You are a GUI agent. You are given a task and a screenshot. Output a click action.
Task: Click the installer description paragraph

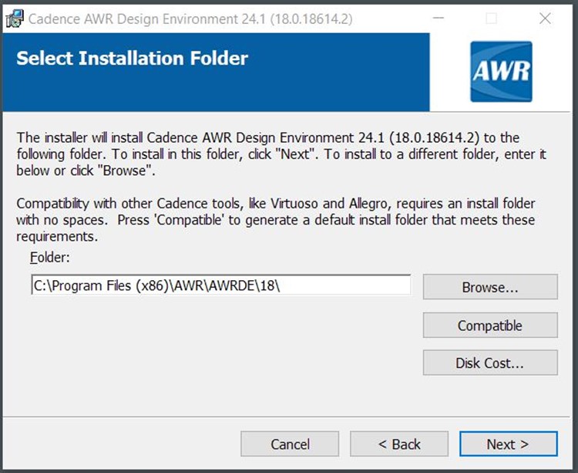pos(281,154)
